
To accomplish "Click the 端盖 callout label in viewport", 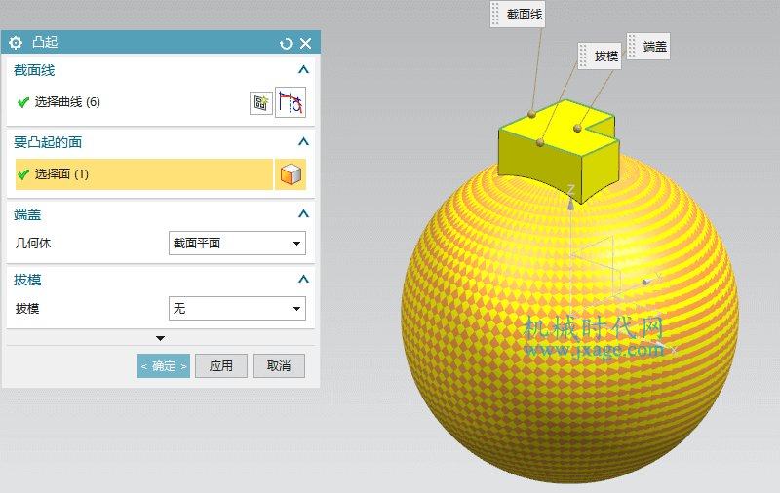I will coord(648,46).
